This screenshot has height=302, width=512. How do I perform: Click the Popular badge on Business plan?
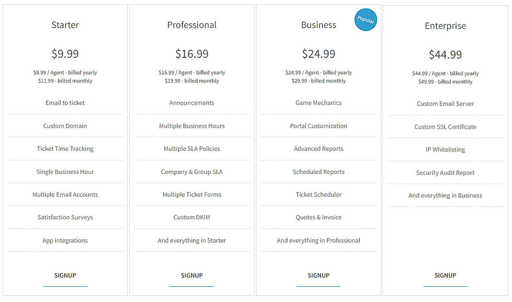[366, 20]
